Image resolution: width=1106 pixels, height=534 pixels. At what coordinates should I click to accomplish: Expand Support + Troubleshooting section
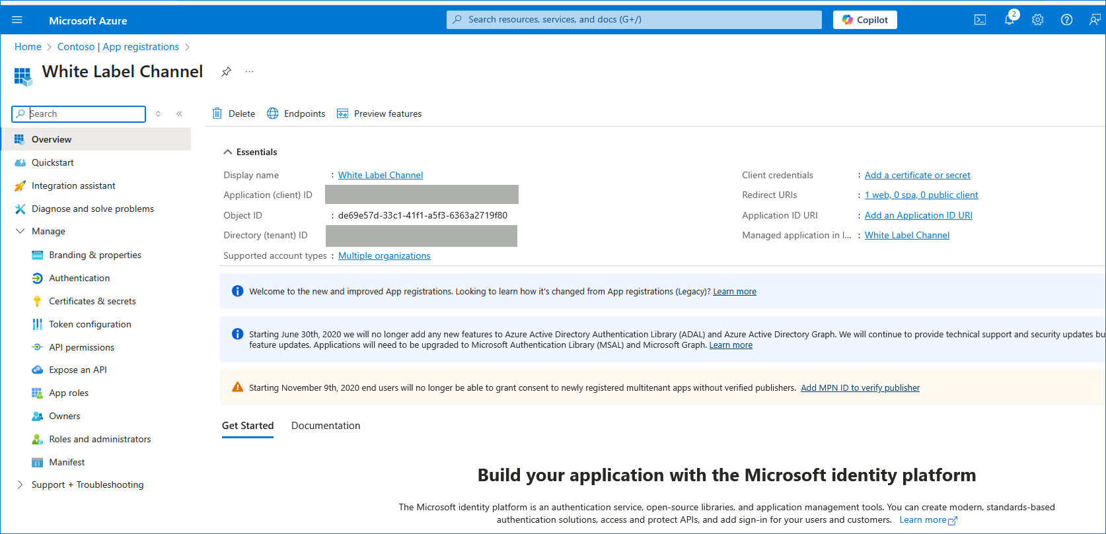coord(20,484)
